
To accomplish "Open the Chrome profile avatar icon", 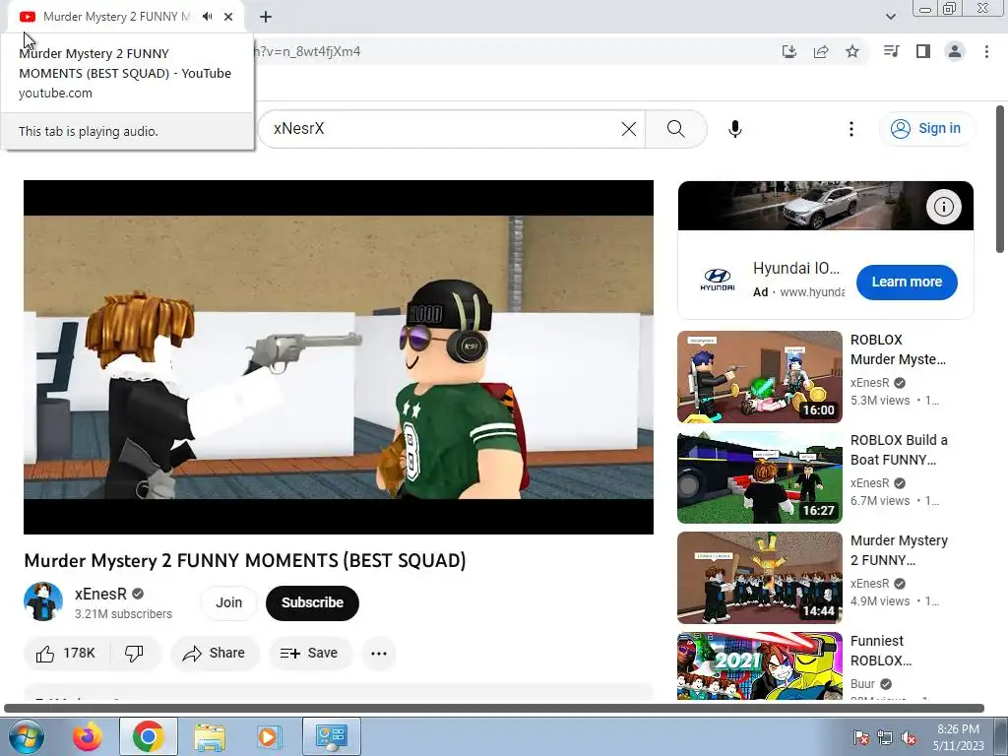I will [955, 51].
